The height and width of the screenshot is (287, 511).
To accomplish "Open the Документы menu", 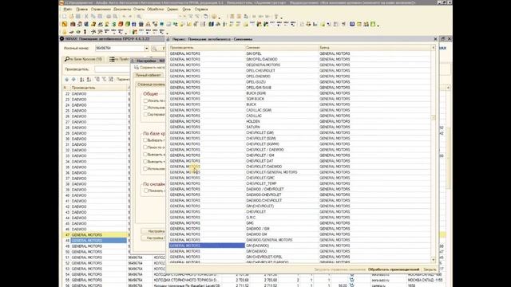I will [x=122, y=10].
